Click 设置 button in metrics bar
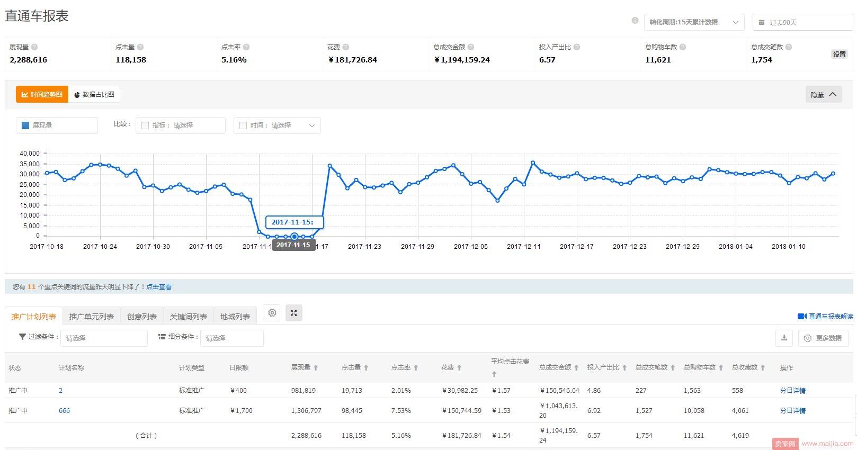Screen dimensions: 857x450 (840, 54)
